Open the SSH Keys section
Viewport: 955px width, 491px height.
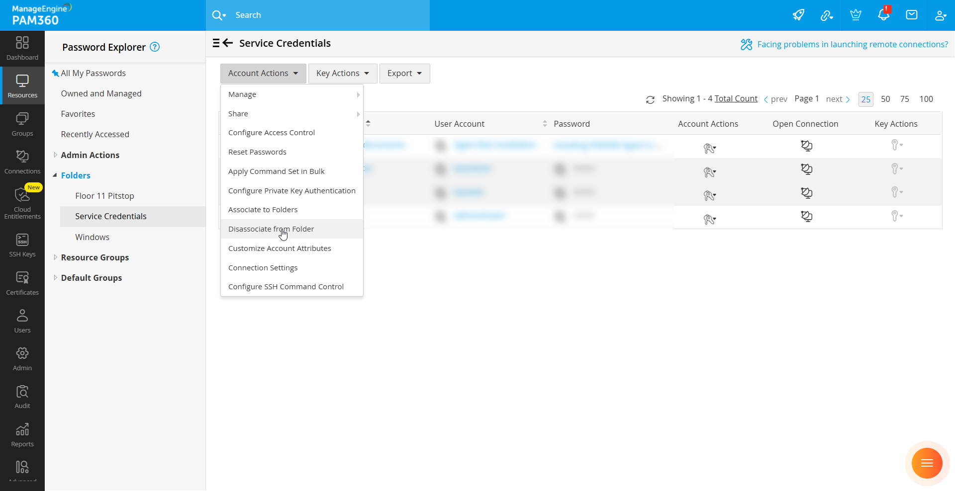[x=22, y=245]
